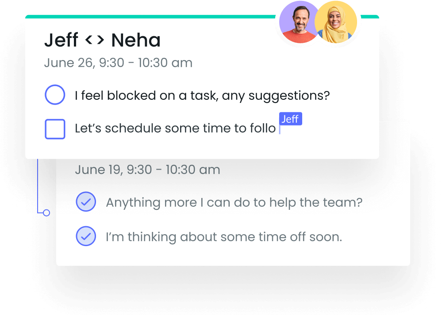Tick the square checkbox for 'Let's schedule some time'

(x=55, y=129)
